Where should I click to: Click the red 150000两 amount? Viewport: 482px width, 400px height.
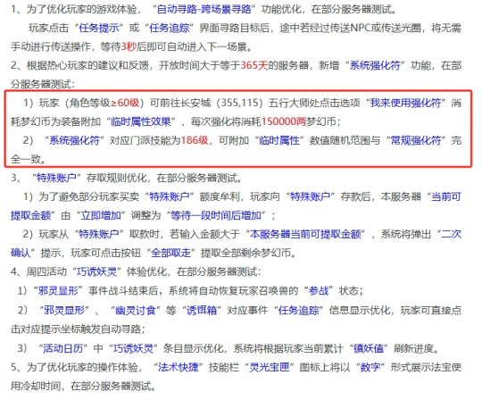pos(284,121)
